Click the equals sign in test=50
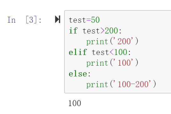Screen dimensions: 171x114 (x=89, y=20)
